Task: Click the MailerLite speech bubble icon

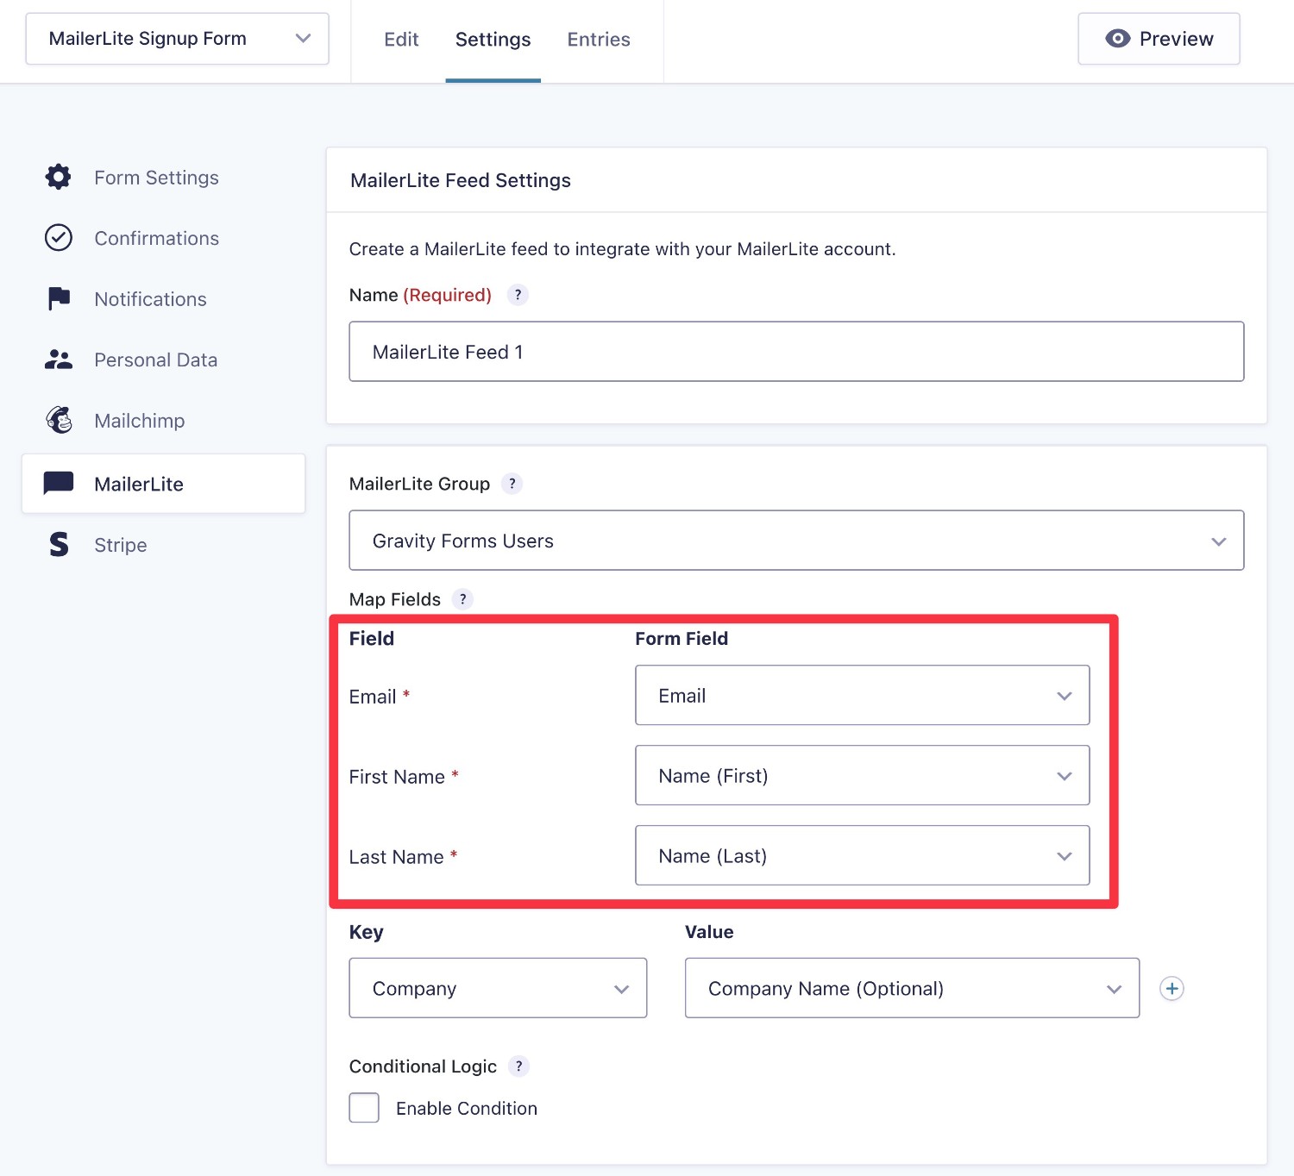Action: pos(59,483)
